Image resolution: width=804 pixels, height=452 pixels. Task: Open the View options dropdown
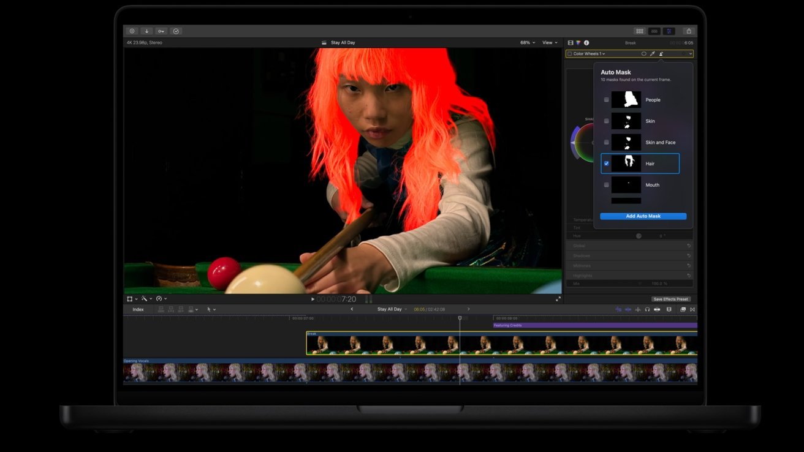pyautogui.click(x=550, y=43)
